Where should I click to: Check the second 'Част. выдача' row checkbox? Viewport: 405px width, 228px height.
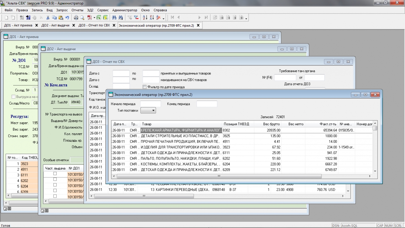[x=55, y=179]
